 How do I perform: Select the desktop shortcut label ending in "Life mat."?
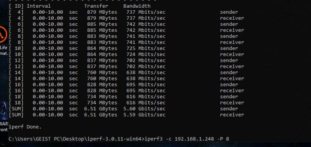click(x=4, y=50)
